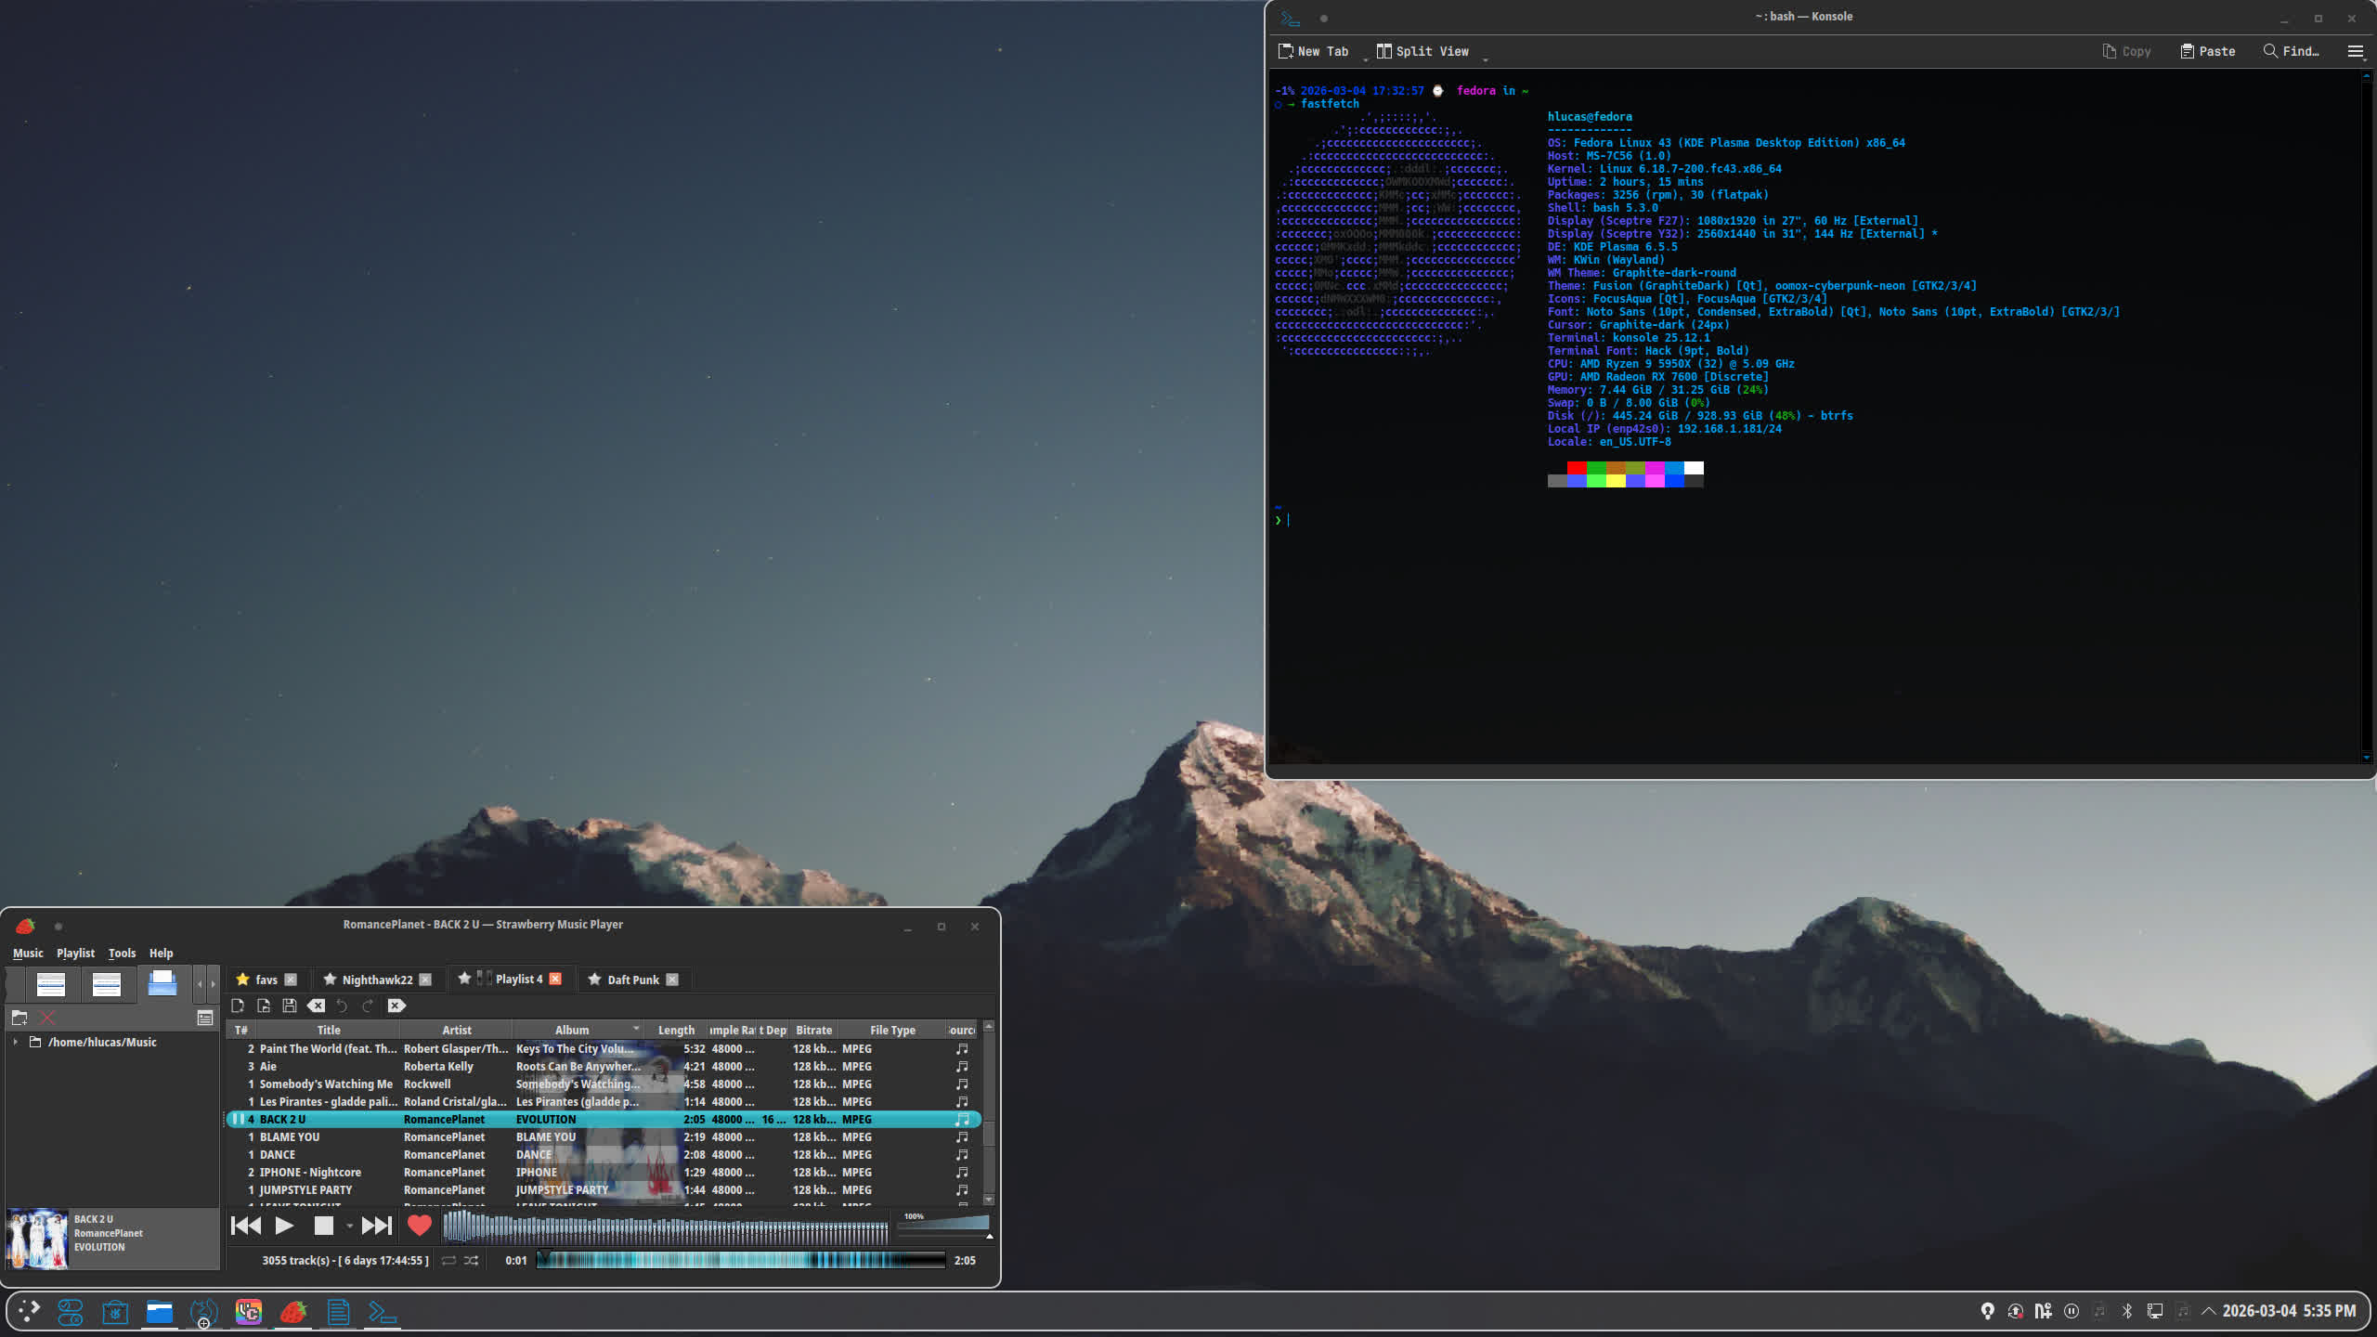Select the first sidebar panel tab icon
Image resolution: width=2377 pixels, height=1337 pixels.
click(x=51, y=984)
